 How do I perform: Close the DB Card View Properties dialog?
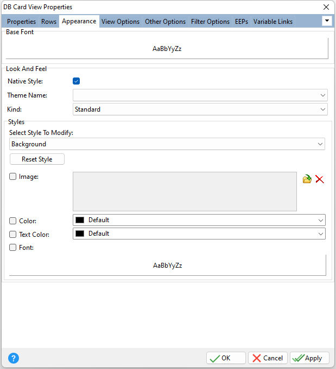326,7
